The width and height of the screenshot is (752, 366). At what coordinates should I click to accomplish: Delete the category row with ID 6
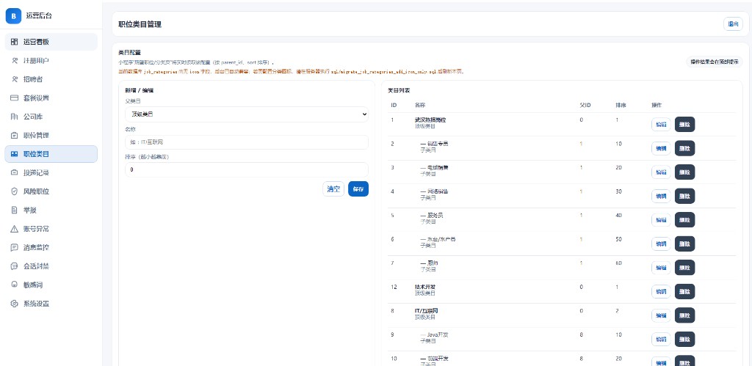click(x=684, y=244)
